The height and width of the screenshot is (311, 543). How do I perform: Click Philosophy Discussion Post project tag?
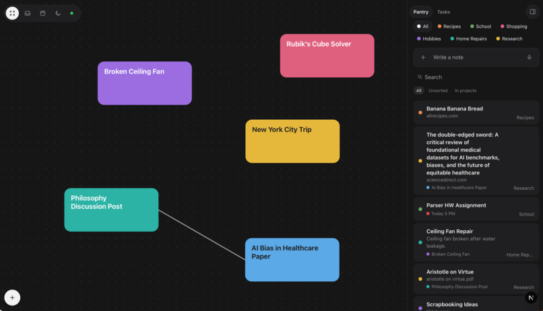pos(457,287)
